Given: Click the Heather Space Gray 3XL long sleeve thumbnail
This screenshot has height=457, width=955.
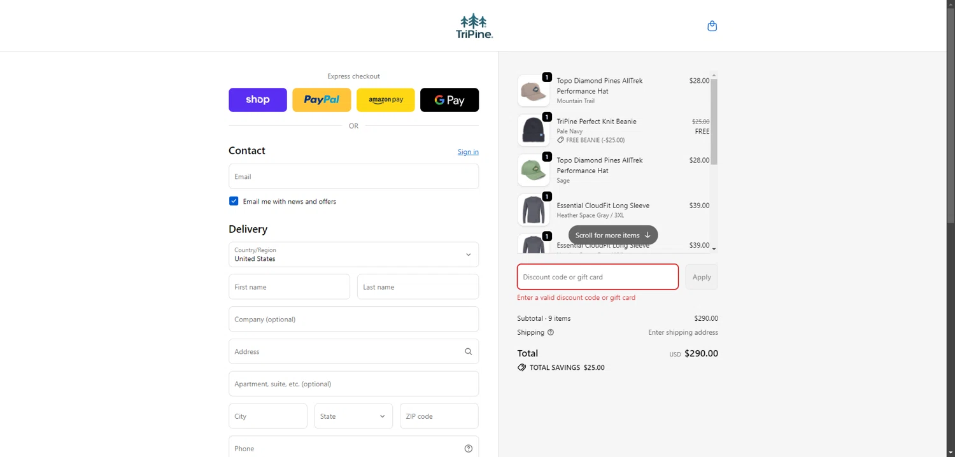Looking at the screenshot, I should pos(534,210).
